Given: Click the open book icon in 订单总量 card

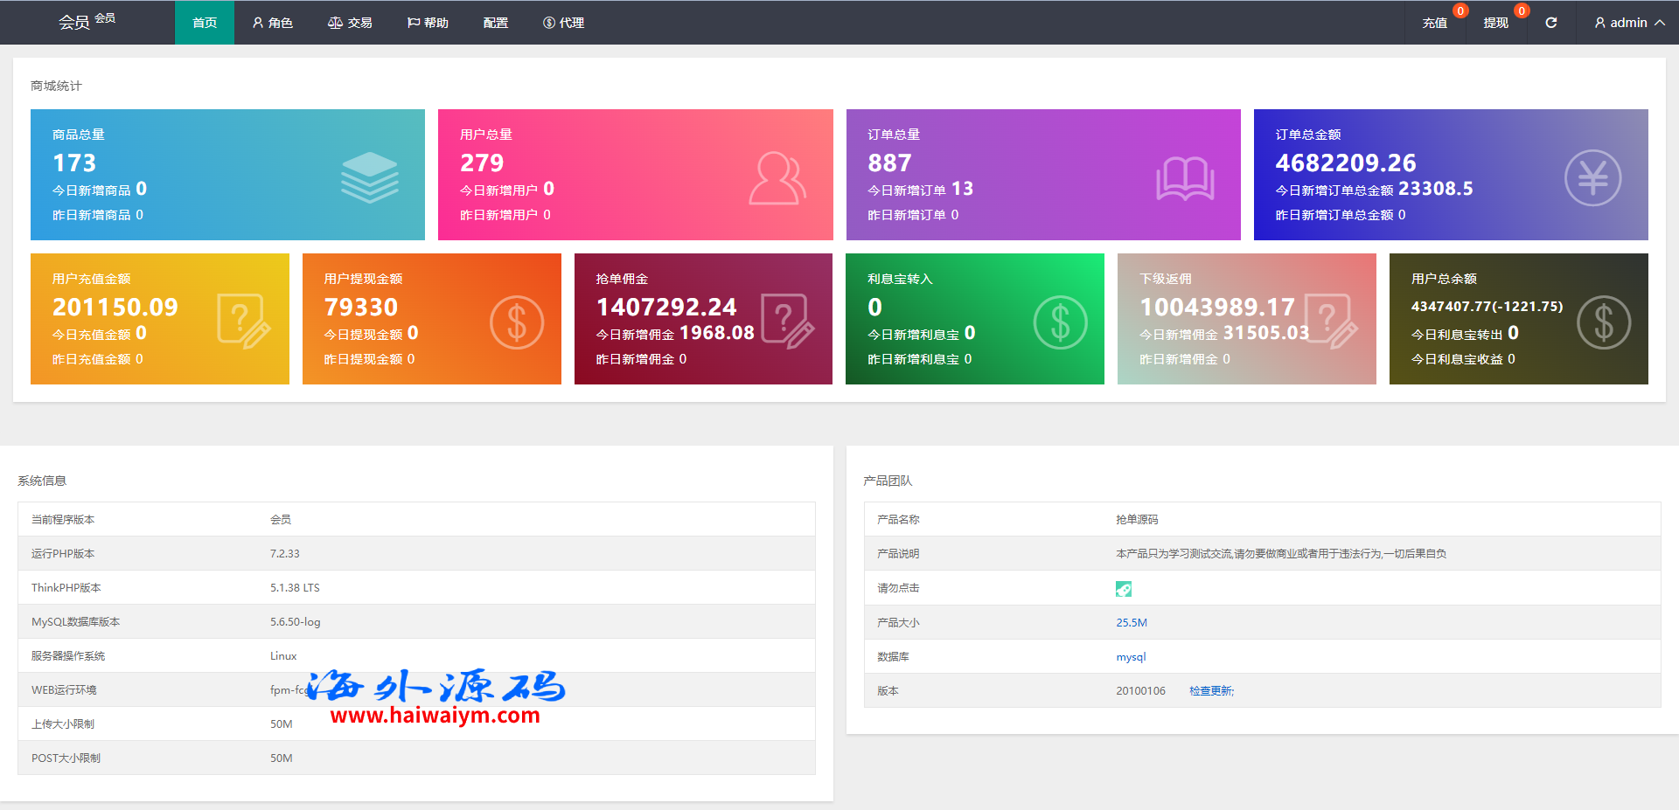Looking at the screenshot, I should click(x=1185, y=178).
